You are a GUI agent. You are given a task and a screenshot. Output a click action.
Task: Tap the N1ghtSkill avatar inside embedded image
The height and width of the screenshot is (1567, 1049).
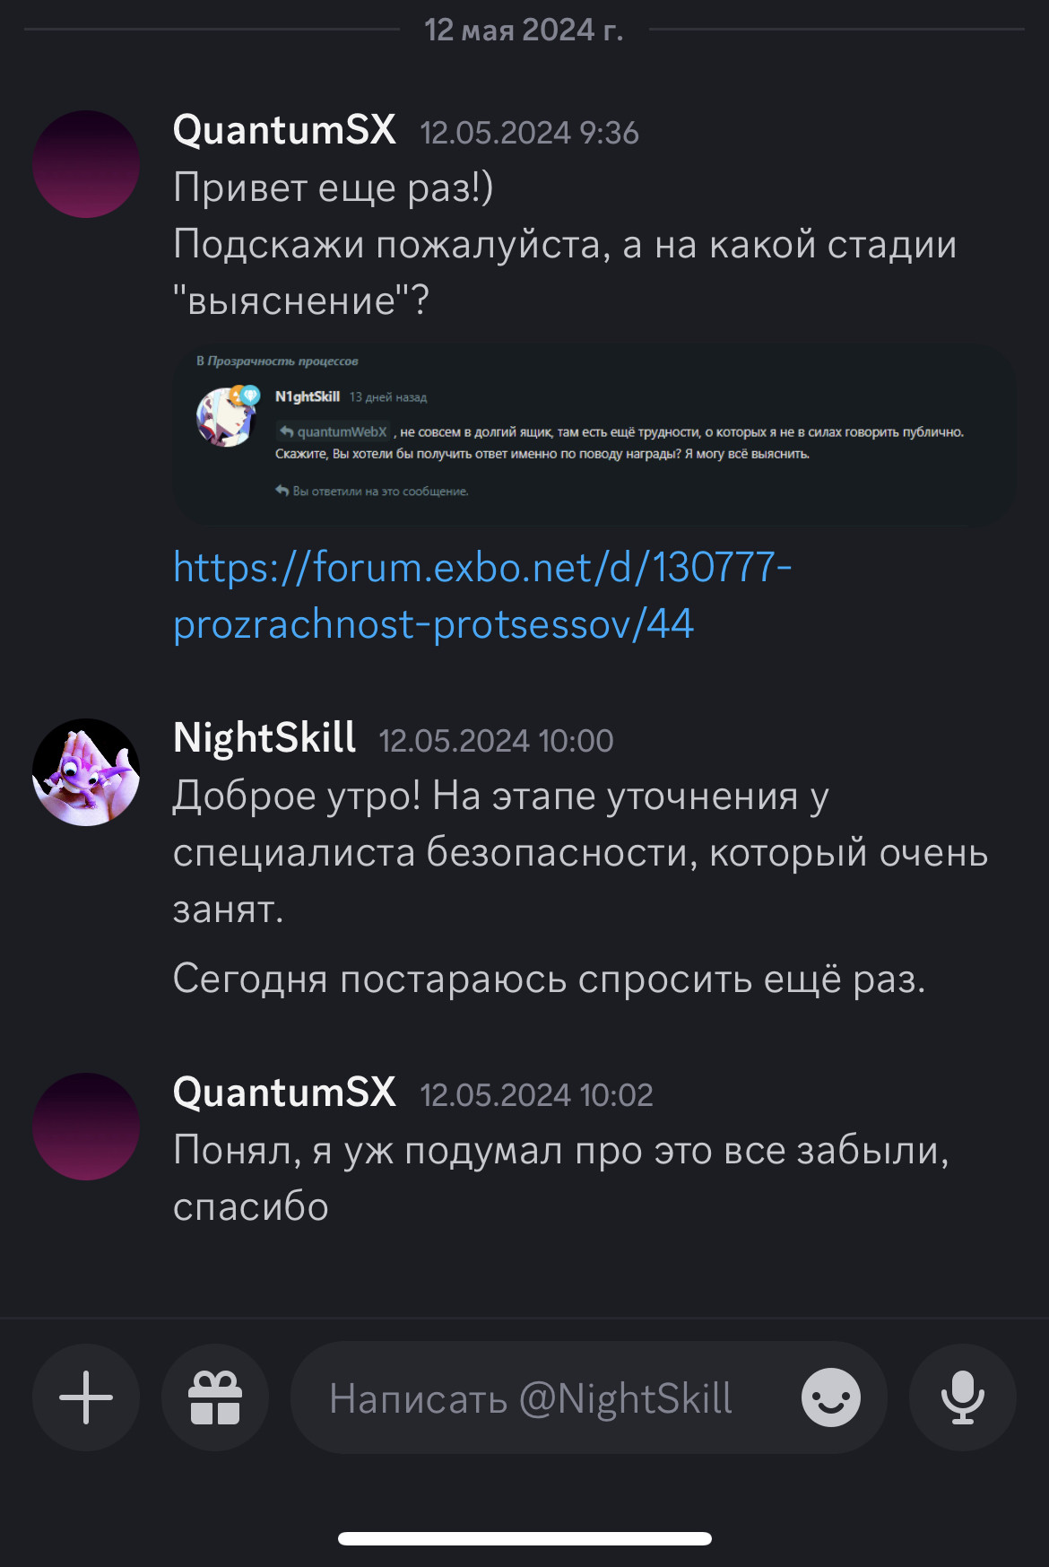[x=227, y=416]
